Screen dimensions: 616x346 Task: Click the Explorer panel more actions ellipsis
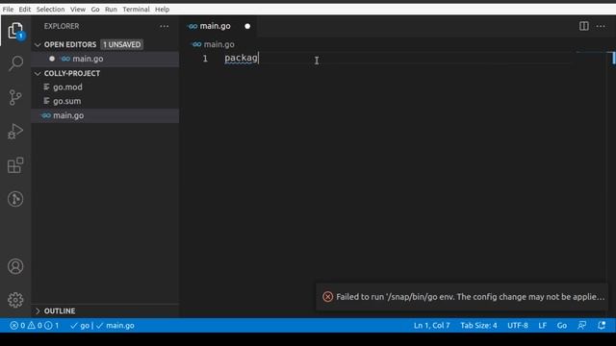coord(165,26)
